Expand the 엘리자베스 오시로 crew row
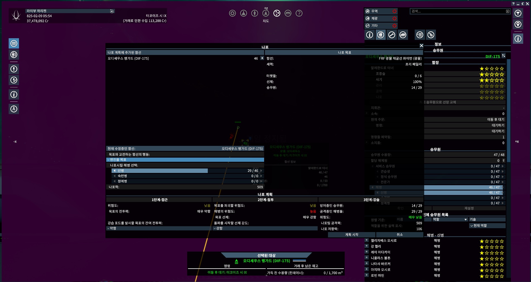This screenshot has height=282, width=531. pyautogui.click(x=367, y=240)
